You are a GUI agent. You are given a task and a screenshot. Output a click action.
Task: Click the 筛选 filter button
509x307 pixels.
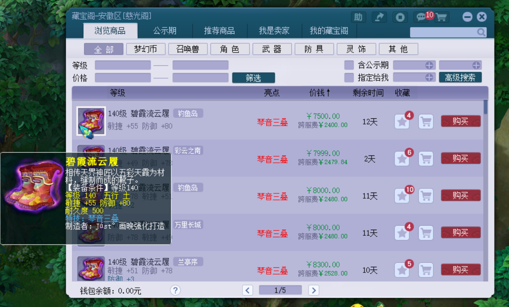253,78
